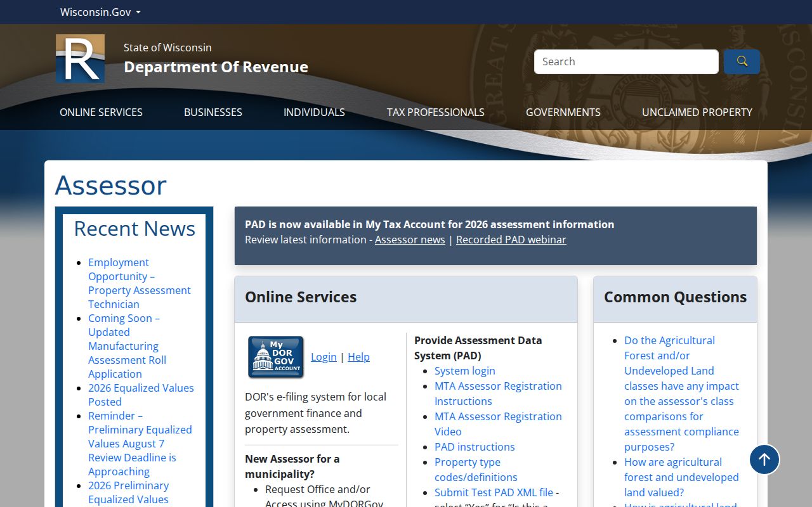Click the New Assessor for a municipality heading
The height and width of the screenshot is (507, 812).
tap(292, 466)
